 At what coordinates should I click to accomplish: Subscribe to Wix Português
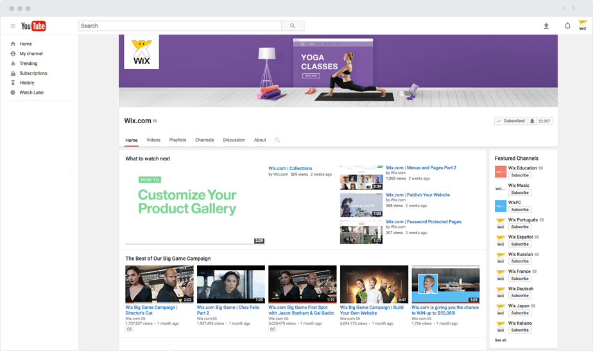click(520, 227)
